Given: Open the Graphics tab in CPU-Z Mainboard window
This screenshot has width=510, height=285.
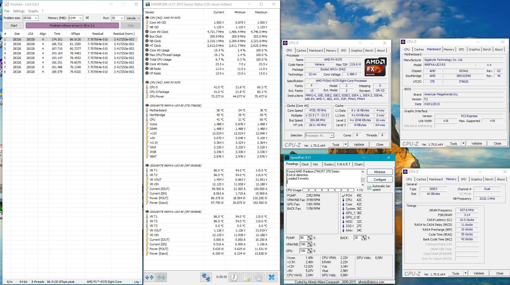Looking at the screenshot, I should pos(474,49).
